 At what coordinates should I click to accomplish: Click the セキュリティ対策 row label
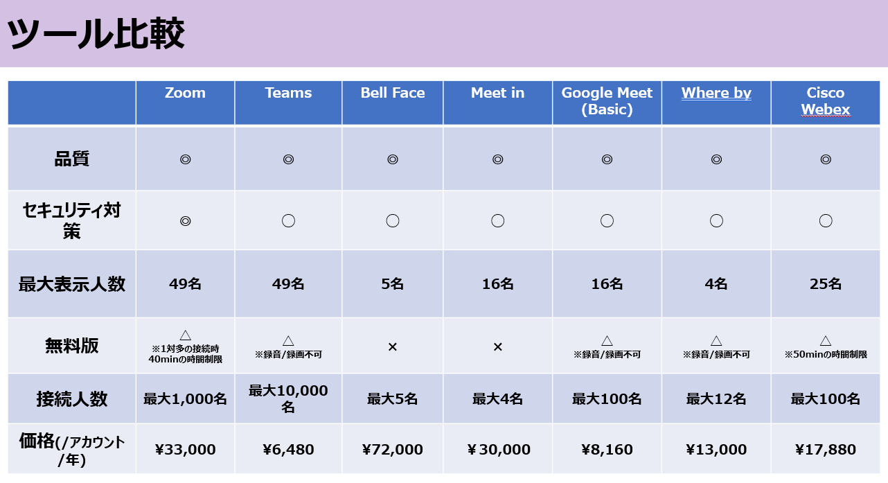(x=72, y=220)
